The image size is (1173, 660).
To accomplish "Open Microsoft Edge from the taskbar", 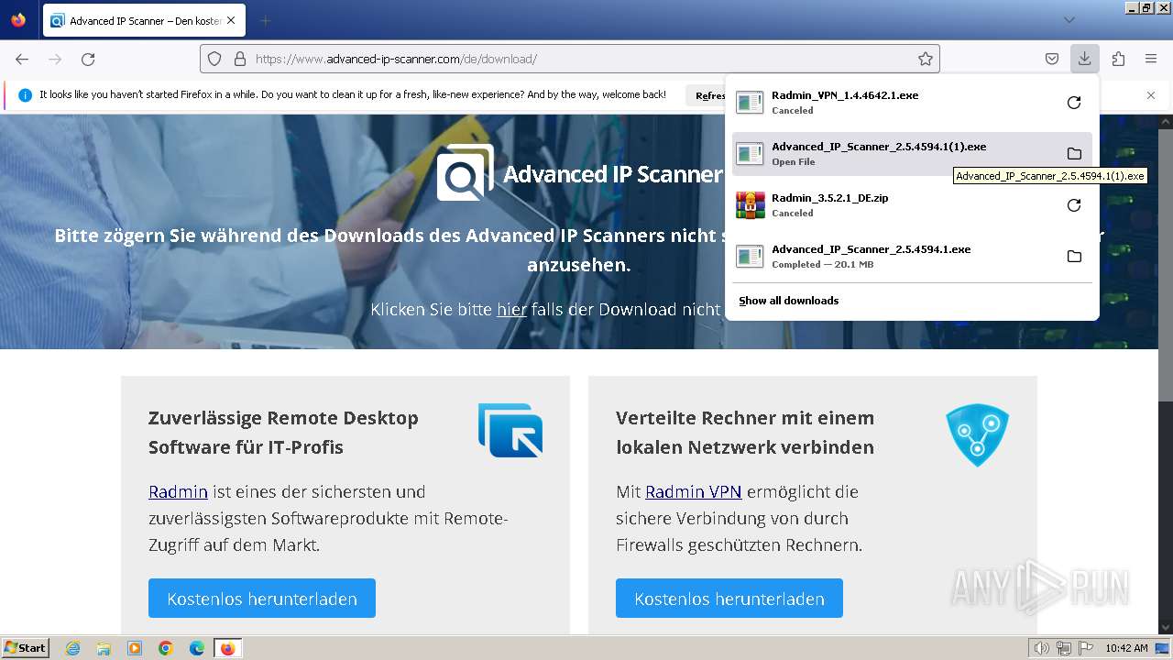I will click(x=197, y=648).
